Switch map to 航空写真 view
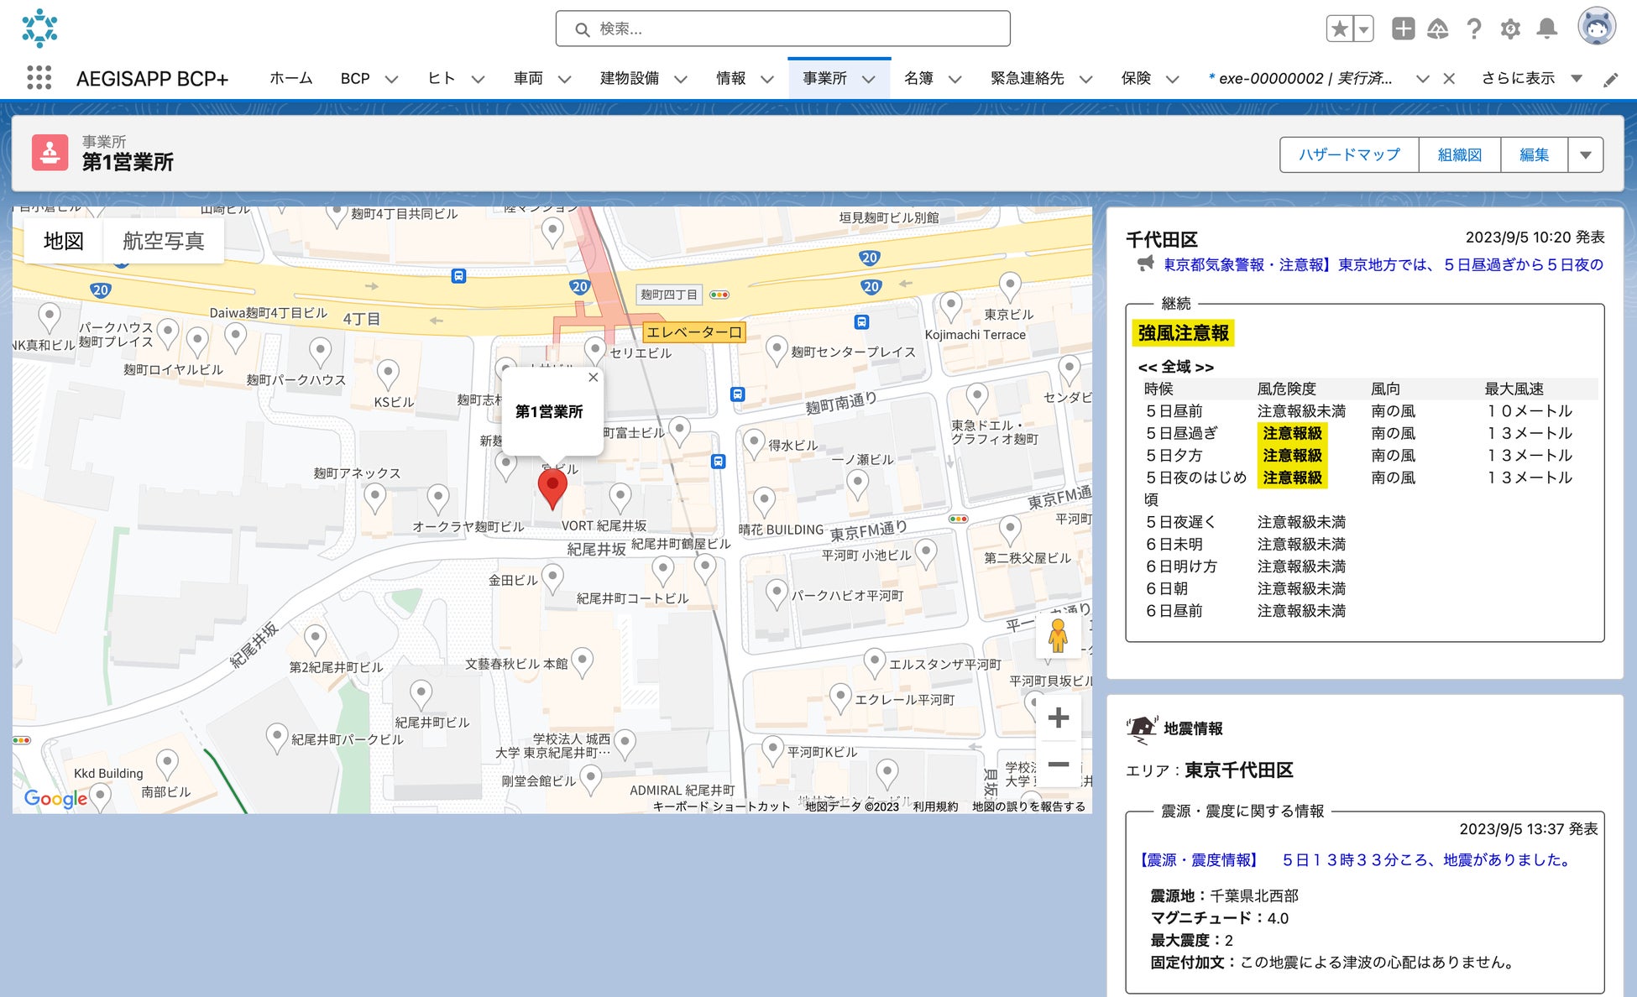Image resolution: width=1637 pixels, height=997 pixels. coord(164,242)
